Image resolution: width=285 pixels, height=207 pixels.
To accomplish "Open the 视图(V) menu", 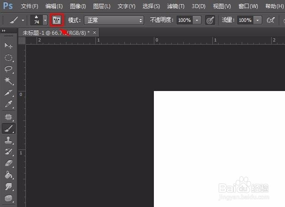I will tap(222, 6).
